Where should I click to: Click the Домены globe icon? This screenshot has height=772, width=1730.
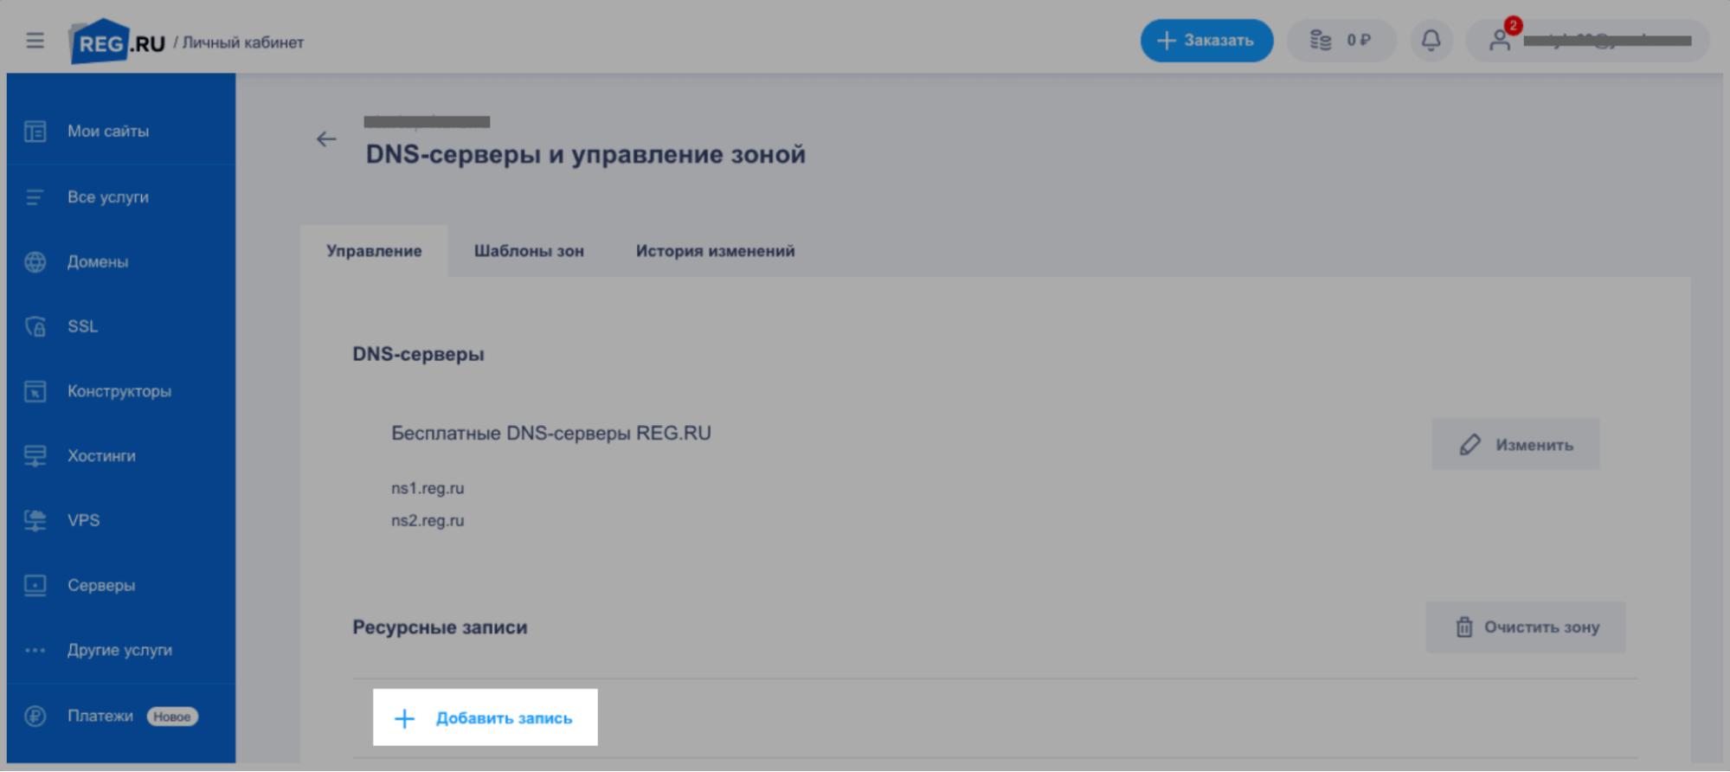(35, 262)
